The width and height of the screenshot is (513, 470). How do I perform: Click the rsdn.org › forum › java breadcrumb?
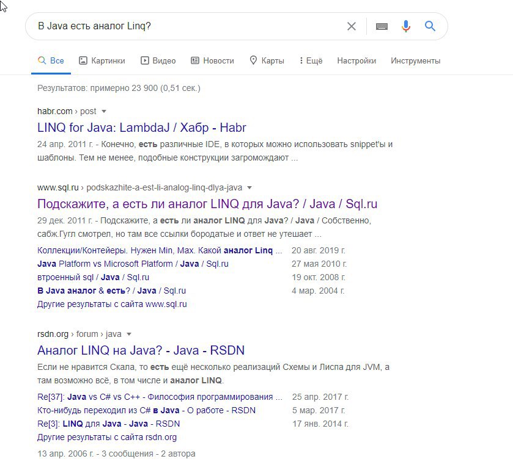(79, 334)
